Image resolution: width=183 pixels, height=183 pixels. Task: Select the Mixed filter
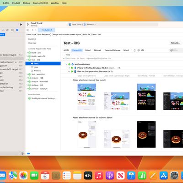(126, 50)
